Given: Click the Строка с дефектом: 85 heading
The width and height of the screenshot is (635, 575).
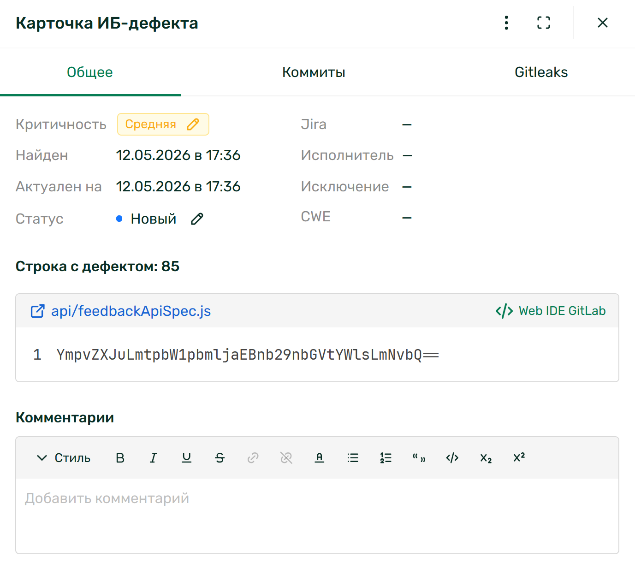Looking at the screenshot, I should [x=98, y=267].
